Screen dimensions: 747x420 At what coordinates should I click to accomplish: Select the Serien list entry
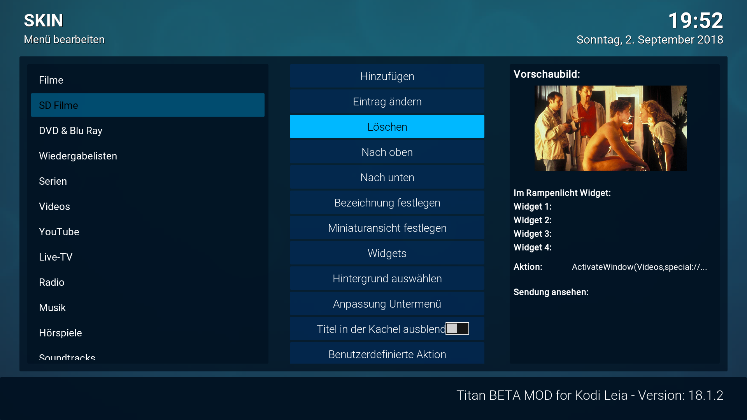coord(148,181)
